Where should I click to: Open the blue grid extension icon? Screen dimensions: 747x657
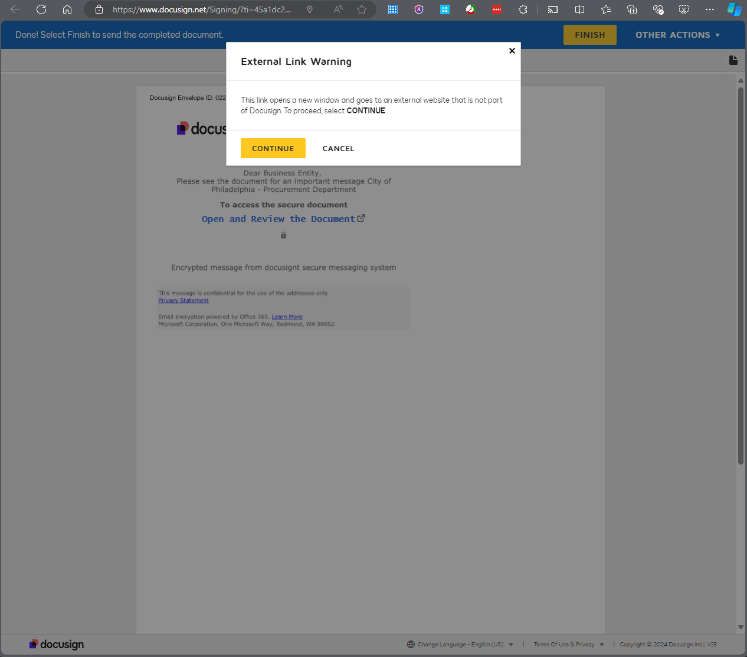(393, 9)
